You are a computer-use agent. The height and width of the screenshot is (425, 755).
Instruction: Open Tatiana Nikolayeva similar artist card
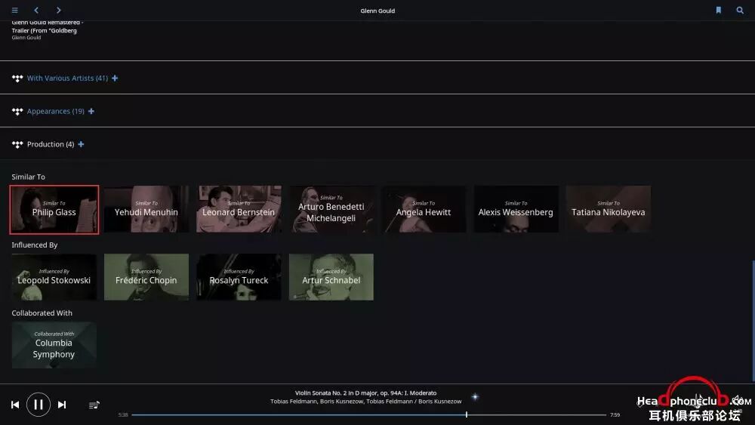(x=609, y=209)
